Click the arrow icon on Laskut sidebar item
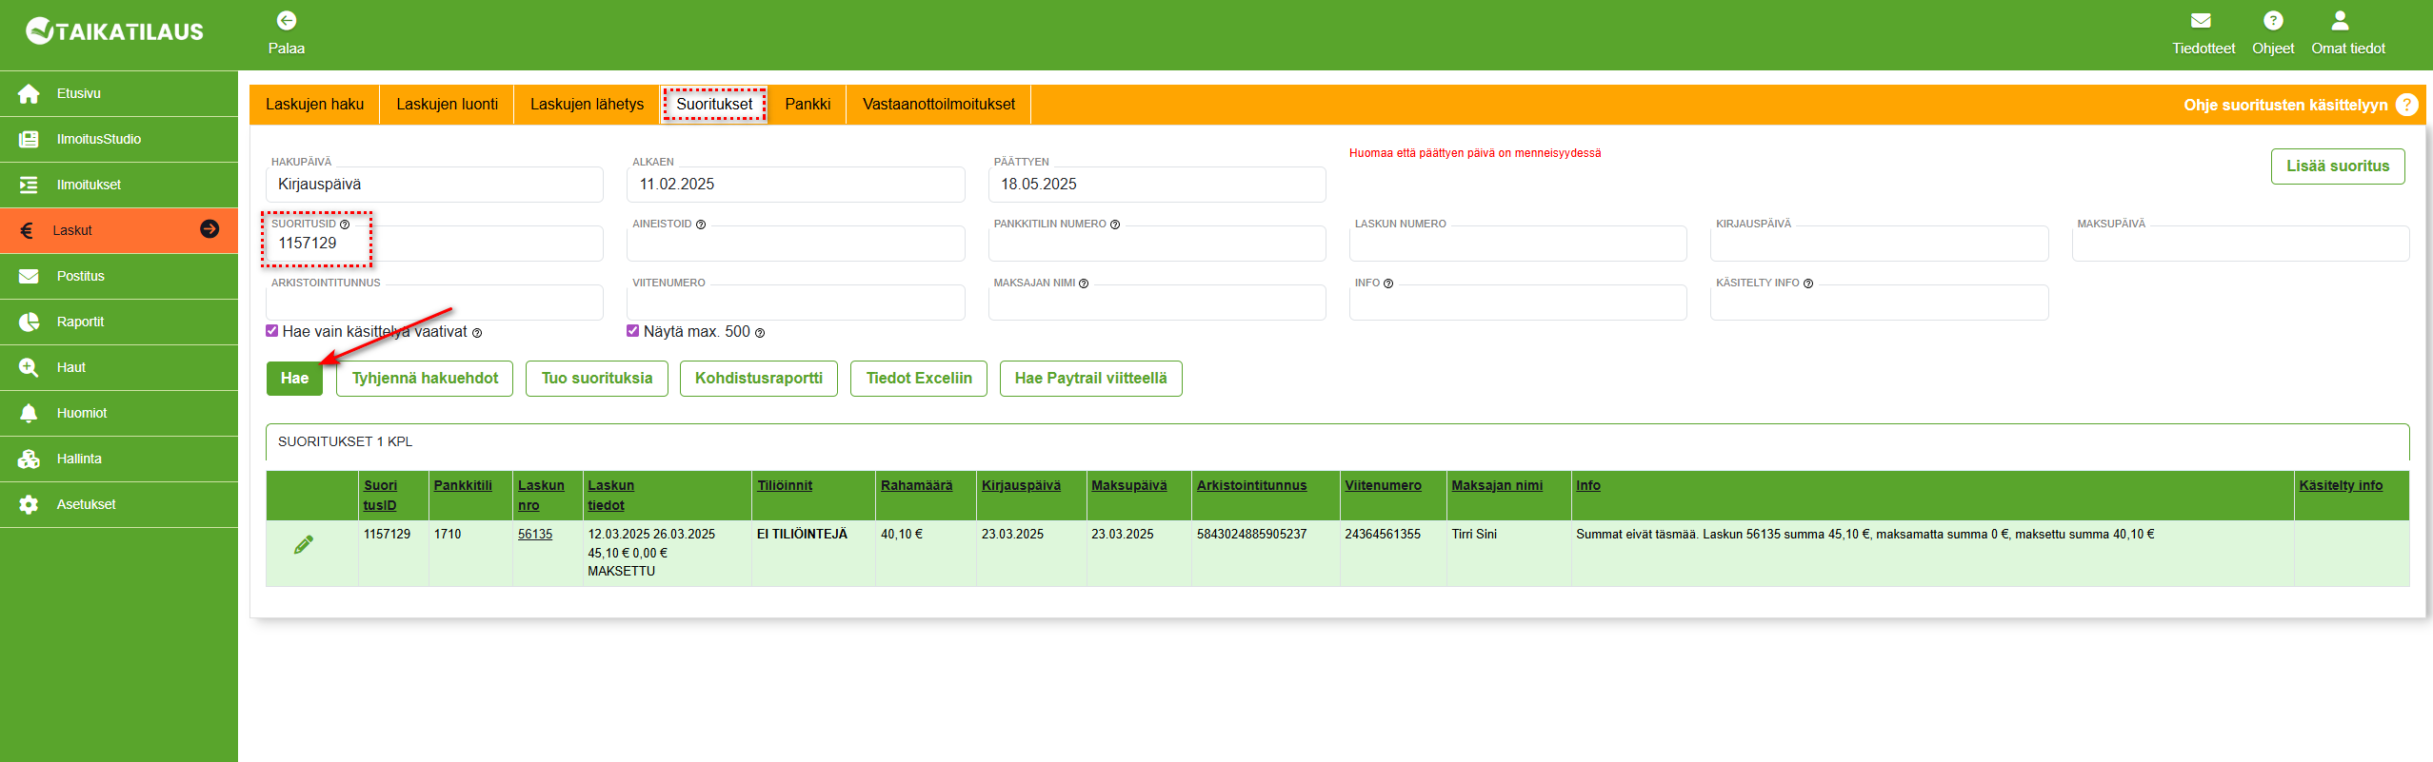Viewport: 2433px width, 762px height. (x=209, y=229)
